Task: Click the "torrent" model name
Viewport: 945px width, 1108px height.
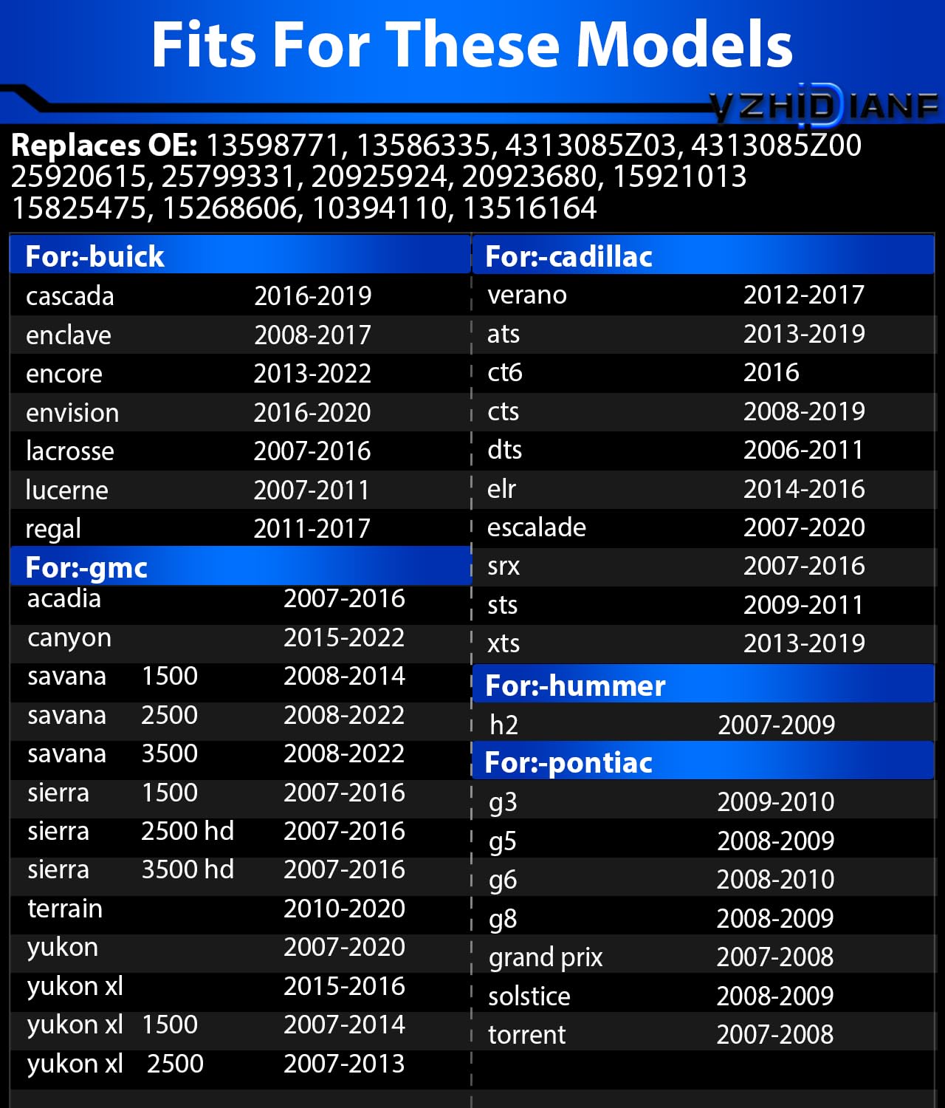Action: (527, 1035)
